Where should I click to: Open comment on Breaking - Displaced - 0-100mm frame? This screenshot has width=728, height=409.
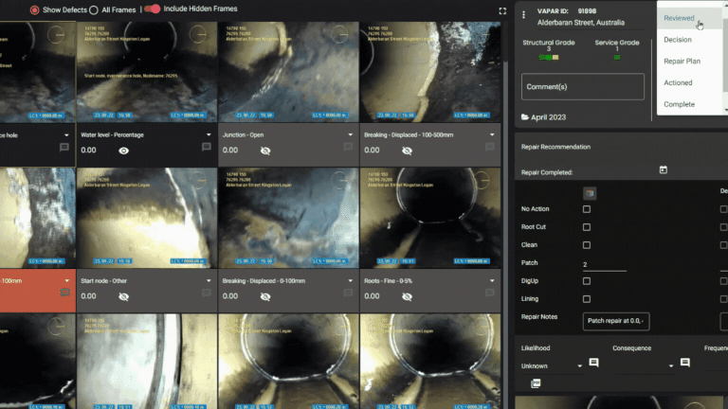pyautogui.click(x=348, y=293)
